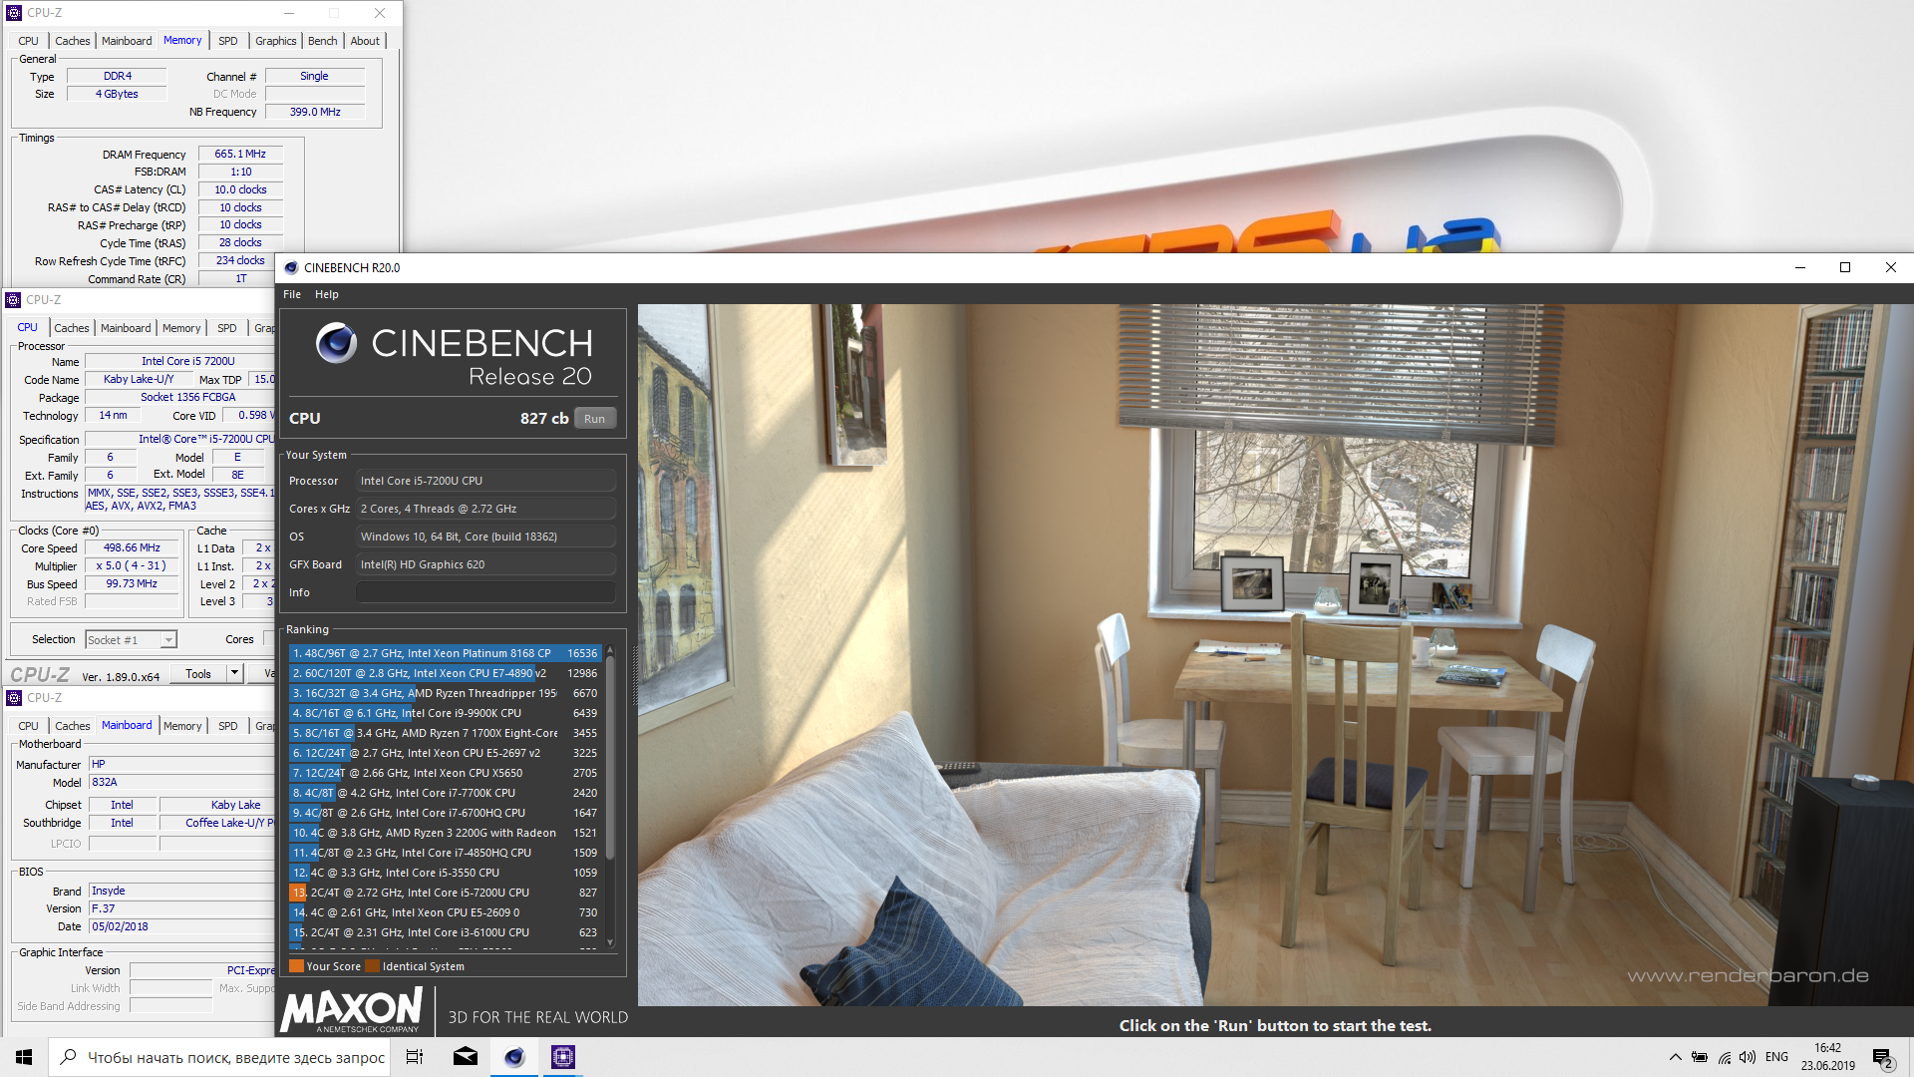Click the Cinebench sphere logo
Viewport: 1914px width, 1077px height.
pyautogui.click(x=336, y=343)
